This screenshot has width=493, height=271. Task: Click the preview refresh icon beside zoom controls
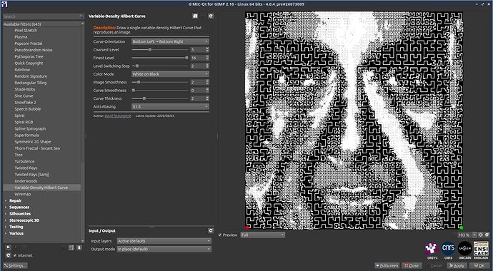coord(487,235)
